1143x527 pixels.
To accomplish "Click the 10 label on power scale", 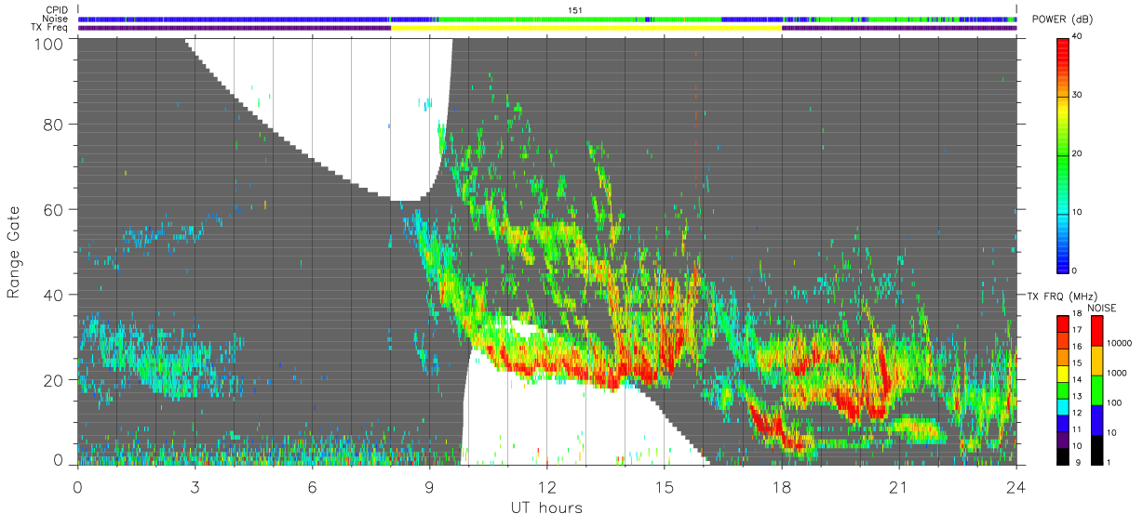I will pos(1078,212).
